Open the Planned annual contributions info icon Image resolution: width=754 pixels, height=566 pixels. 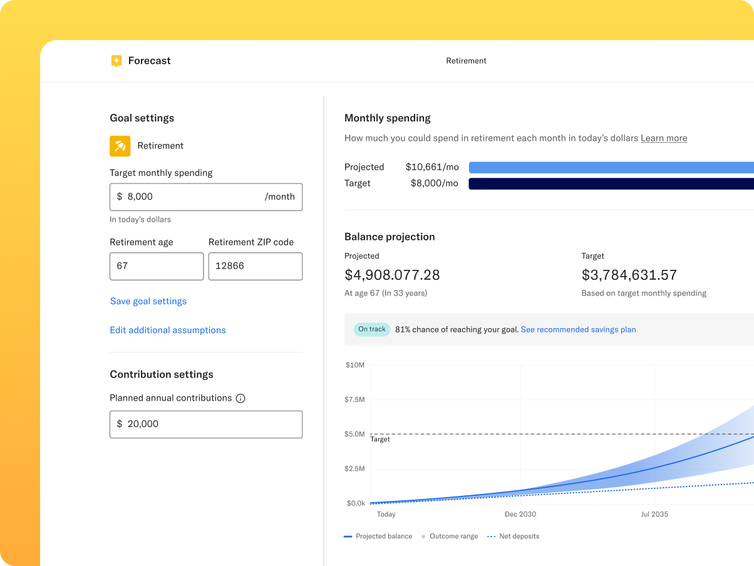pyautogui.click(x=240, y=398)
